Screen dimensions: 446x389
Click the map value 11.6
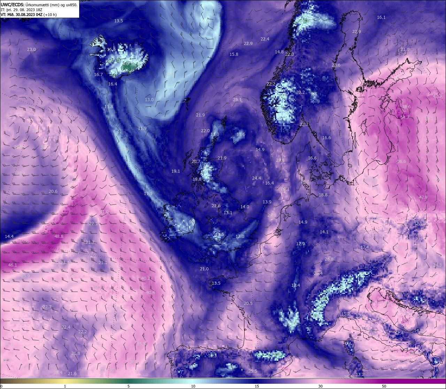click(241, 134)
